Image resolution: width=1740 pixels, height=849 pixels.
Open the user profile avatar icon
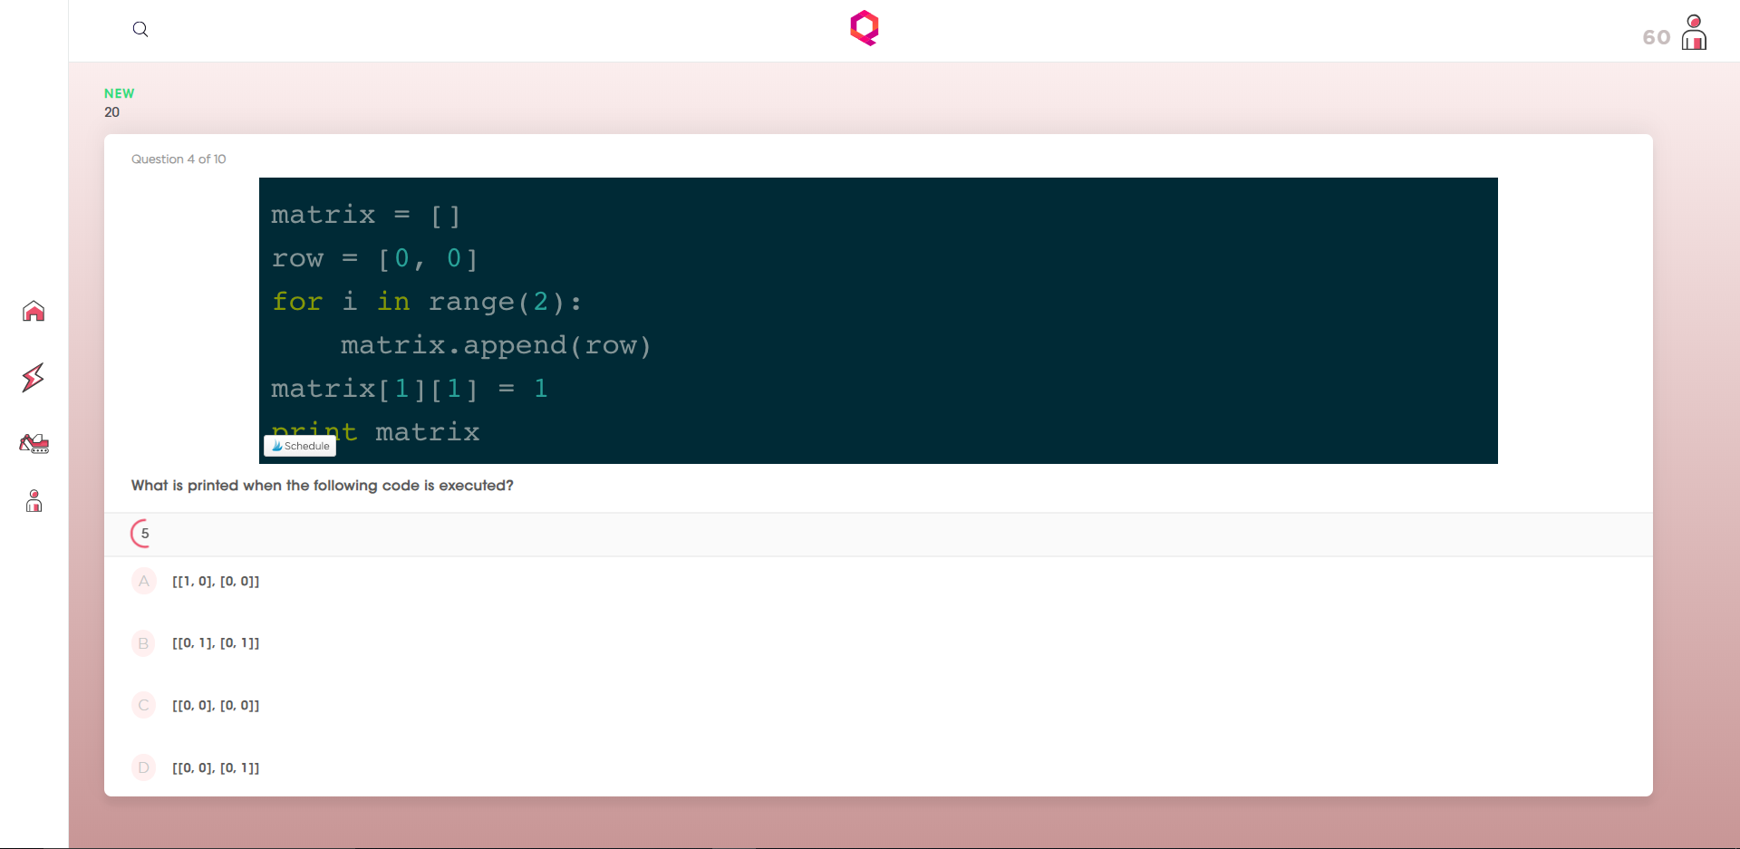pos(1694,33)
